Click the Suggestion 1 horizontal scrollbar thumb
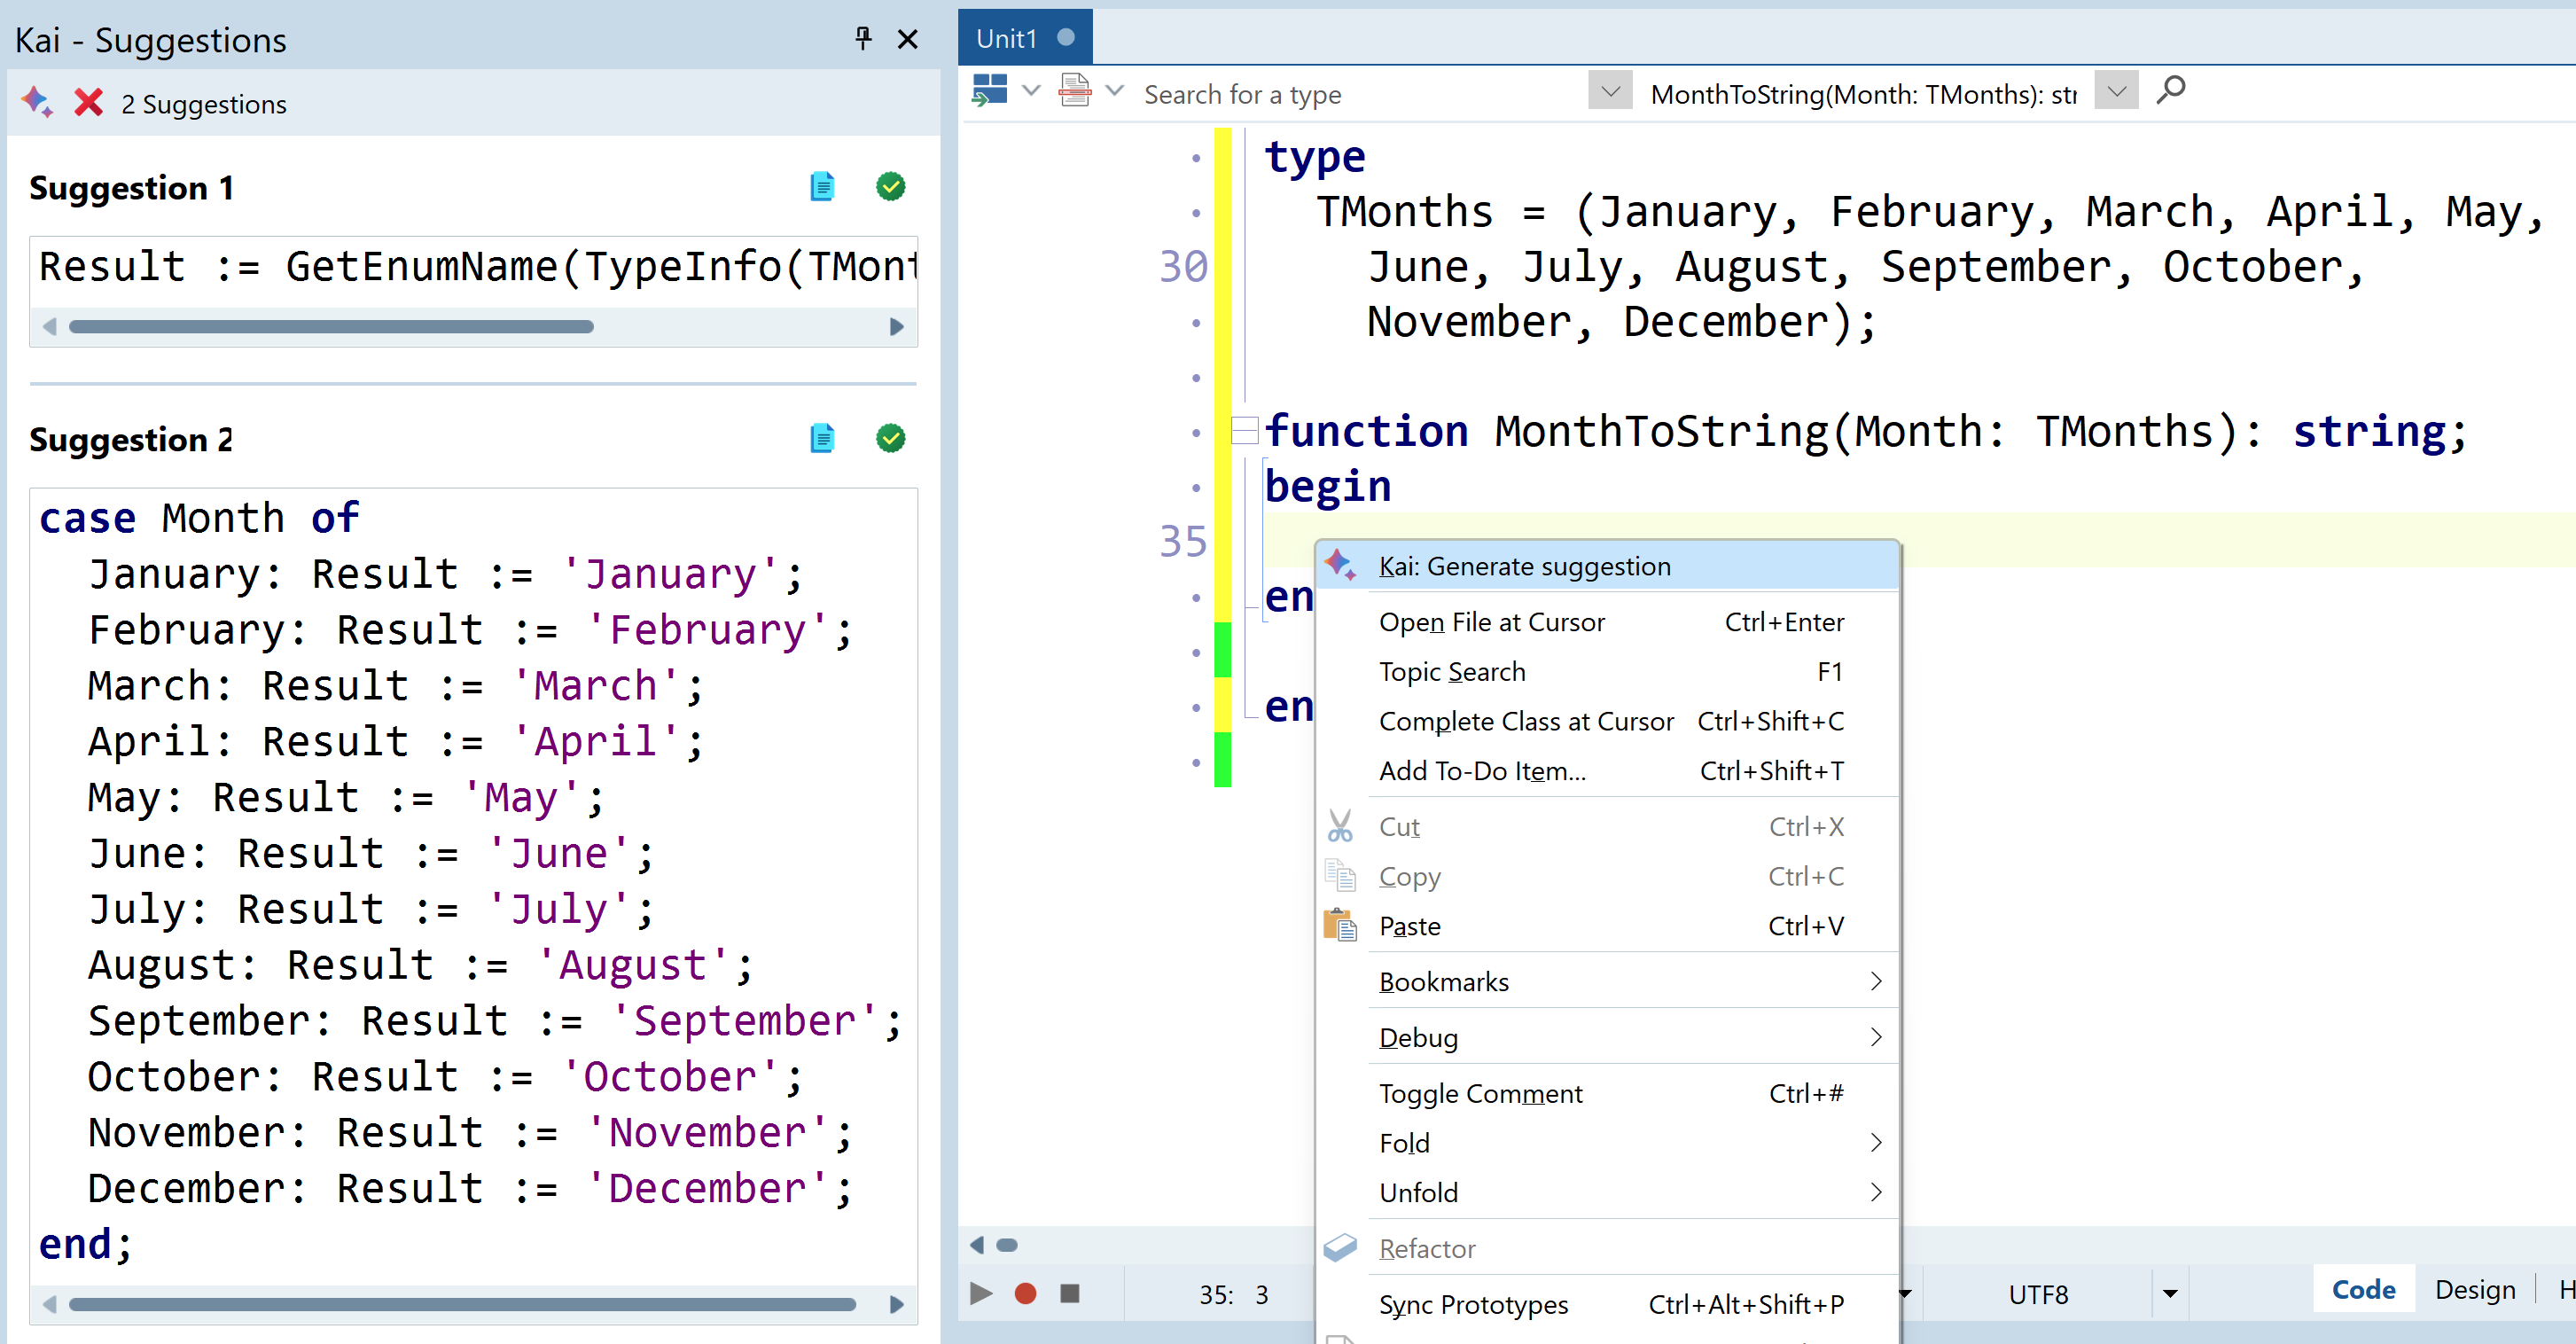This screenshot has width=2576, height=1344. (x=331, y=327)
